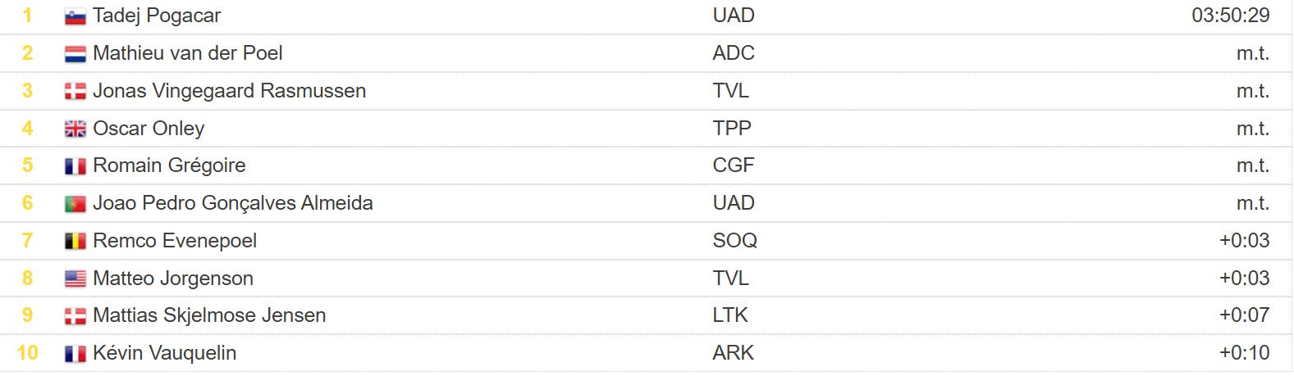Click the Remco Evenepoel name
Screen dimensions: 1294x376
coord(175,241)
